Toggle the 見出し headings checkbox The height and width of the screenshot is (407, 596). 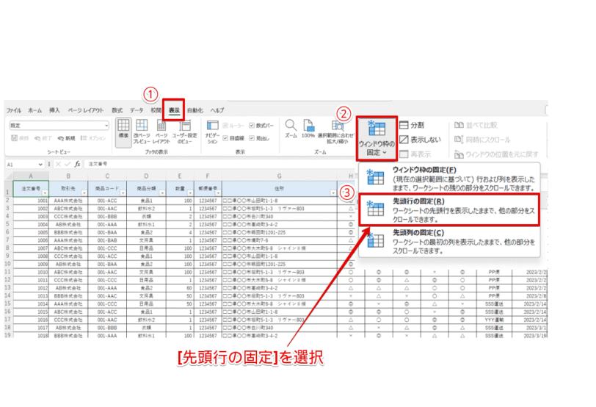click(x=252, y=138)
